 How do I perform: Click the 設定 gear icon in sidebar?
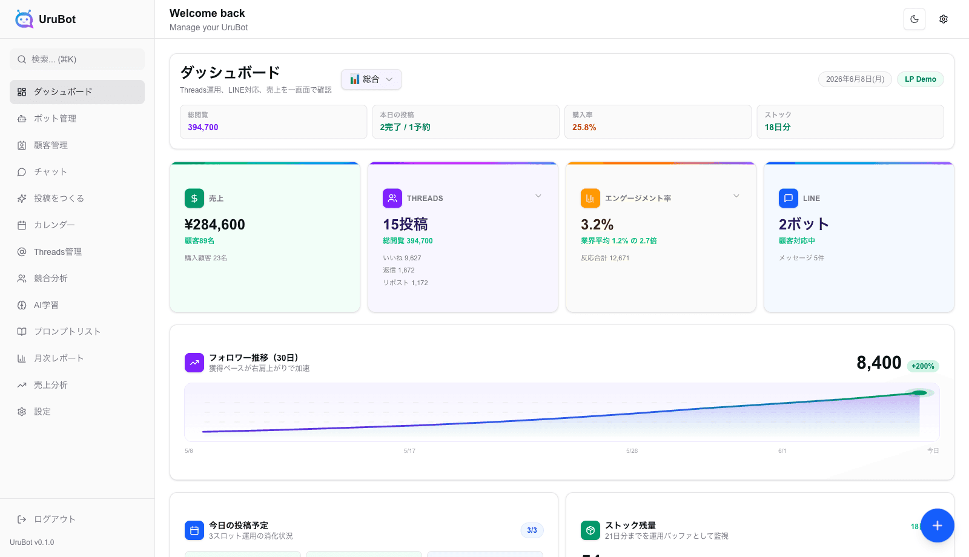pyautogui.click(x=22, y=412)
